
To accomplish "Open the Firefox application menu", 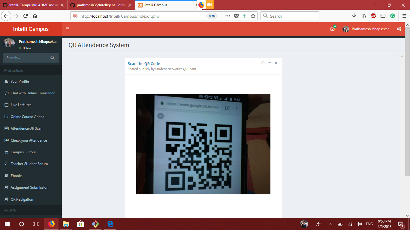I will pyautogui.click(x=404, y=16).
